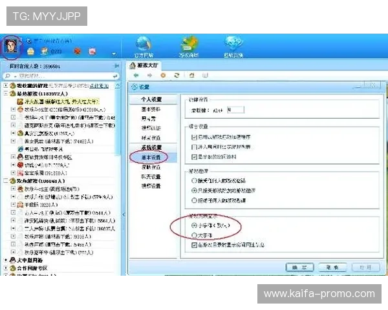This screenshot has height=310, width=388.
Task: Open the sidebar item just below 基本设置
Action: point(151,167)
